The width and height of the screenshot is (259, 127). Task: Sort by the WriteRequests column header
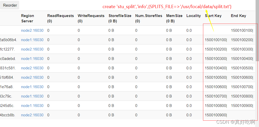(91, 18)
